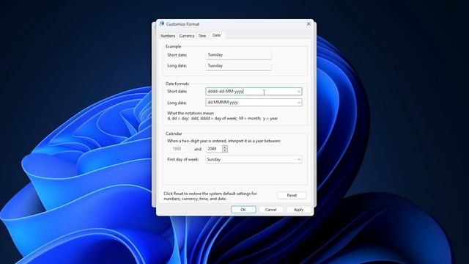Viewport: 469px width, 264px height.
Task: Click the Cancel button
Action: click(270, 210)
